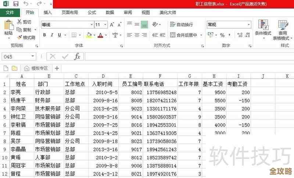
Task: Click the Copy (复制) icon
Action: pos(19,29)
